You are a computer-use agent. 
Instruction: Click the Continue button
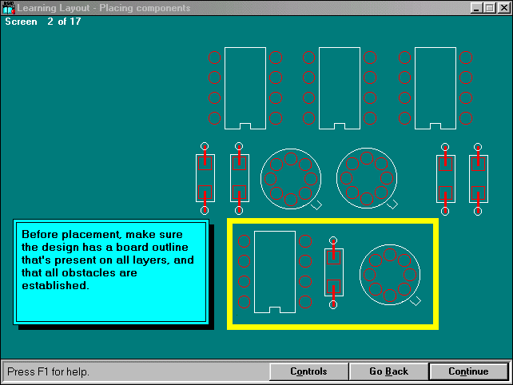[468, 371]
